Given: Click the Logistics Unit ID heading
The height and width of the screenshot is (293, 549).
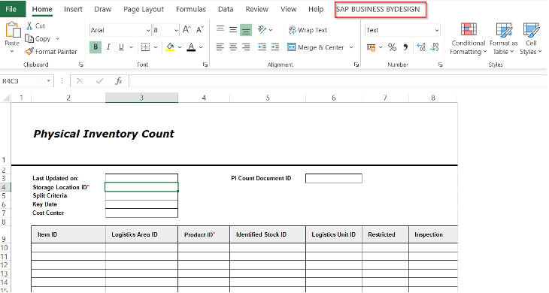Looking at the screenshot, I should point(334,234).
